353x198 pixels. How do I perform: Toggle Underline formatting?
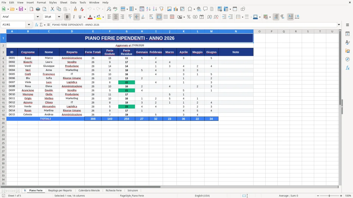click(x=80, y=17)
